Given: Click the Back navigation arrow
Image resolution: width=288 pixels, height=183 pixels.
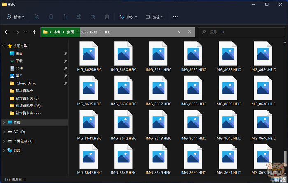Looking at the screenshot, I should [x=7, y=32].
